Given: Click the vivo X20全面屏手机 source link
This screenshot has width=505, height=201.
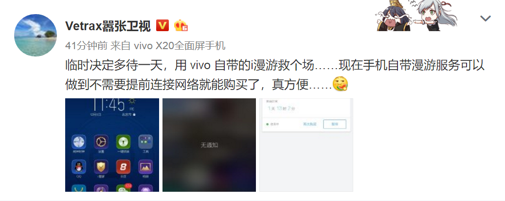Looking at the screenshot, I should pos(180,46).
